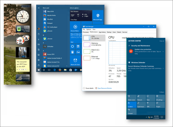Screen dimensions: 173x127
Task: Select CPU in Performance sidebar
Action: (94, 38)
